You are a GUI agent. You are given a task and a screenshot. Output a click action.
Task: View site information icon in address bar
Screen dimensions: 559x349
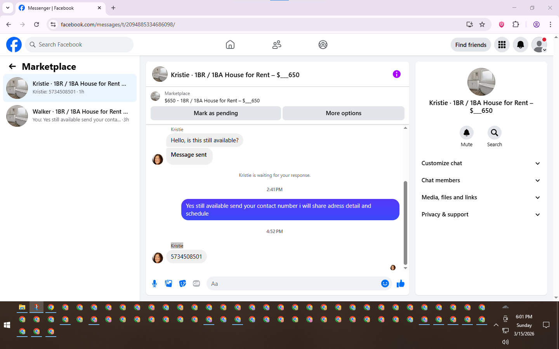click(x=53, y=24)
